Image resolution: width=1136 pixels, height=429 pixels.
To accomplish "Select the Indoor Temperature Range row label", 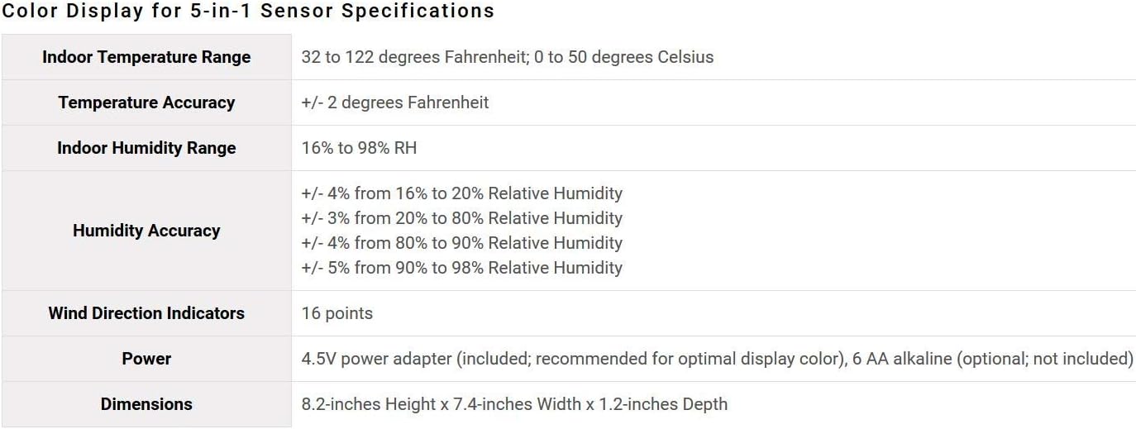I will [x=146, y=57].
